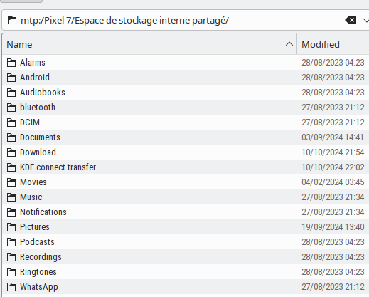Select the Ringtones folder entry
Viewport: 369px width, 297px height.
pos(38,272)
